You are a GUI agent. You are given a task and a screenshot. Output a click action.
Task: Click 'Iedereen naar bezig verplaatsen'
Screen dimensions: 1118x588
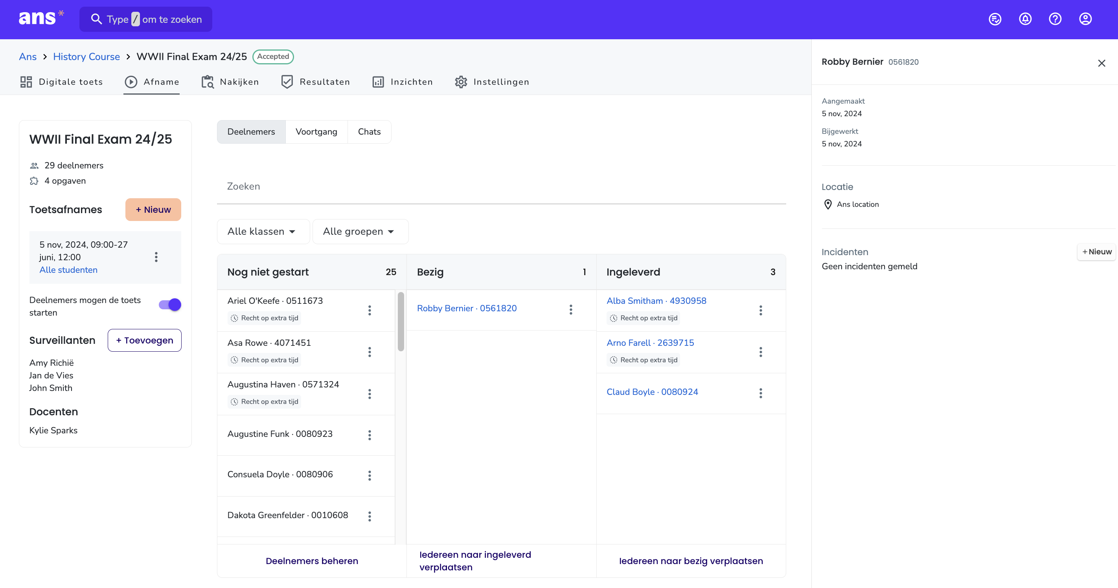pyautogui.click(x=691, y=561)
